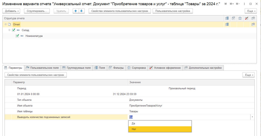This screenshot has width=261, height=136.
Task: Open the Добавить dropdown button
Action: pos(12,11)
